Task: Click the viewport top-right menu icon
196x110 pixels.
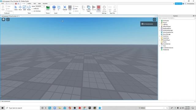Action: click(154, 20)
